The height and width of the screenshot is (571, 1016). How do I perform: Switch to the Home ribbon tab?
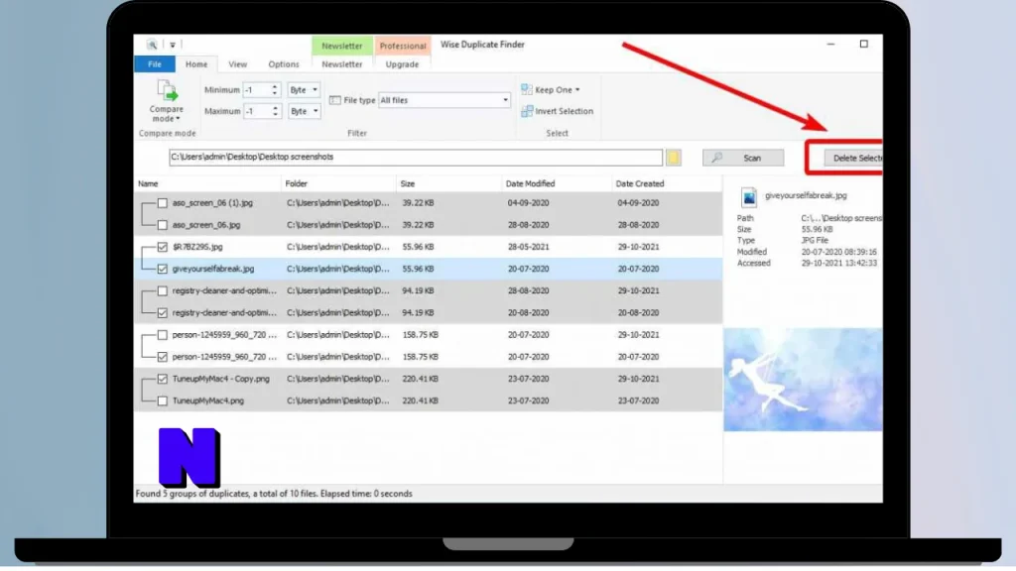(196, 64)
